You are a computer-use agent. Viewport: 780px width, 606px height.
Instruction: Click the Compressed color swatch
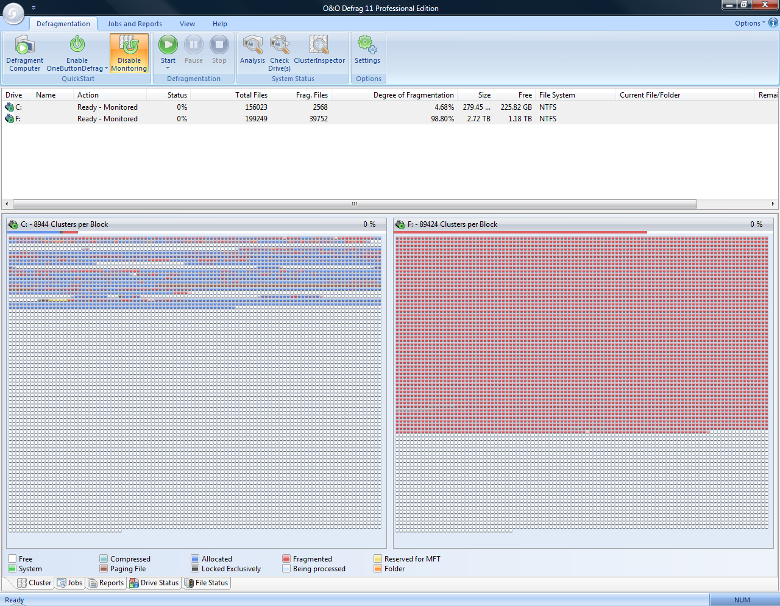(x=104, y=558)
